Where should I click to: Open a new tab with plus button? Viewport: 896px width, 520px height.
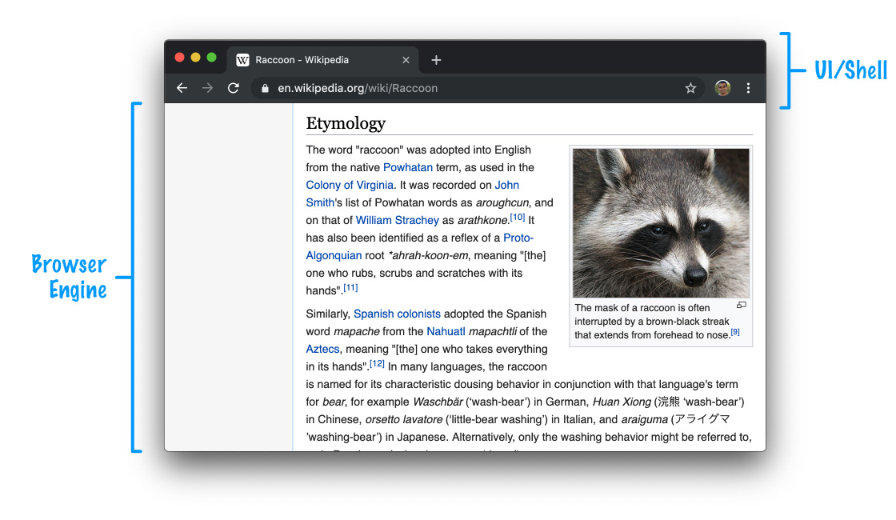[x=436, y=60]
